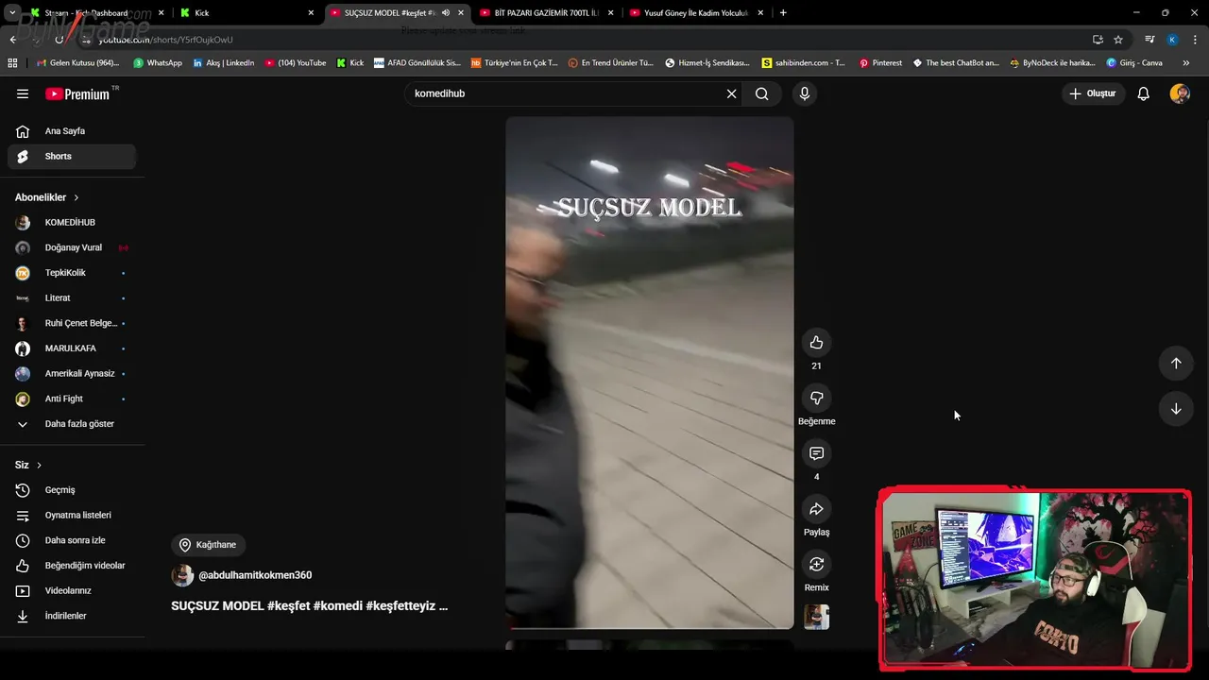Open the sound thumbnail below Remix
This screenshot has height=680, width=1209.
click(817, 617)
